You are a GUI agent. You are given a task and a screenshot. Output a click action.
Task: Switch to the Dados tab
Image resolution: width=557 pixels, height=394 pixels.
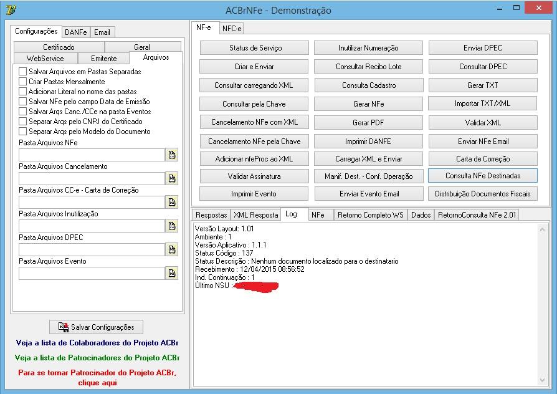tap(421, 215)
